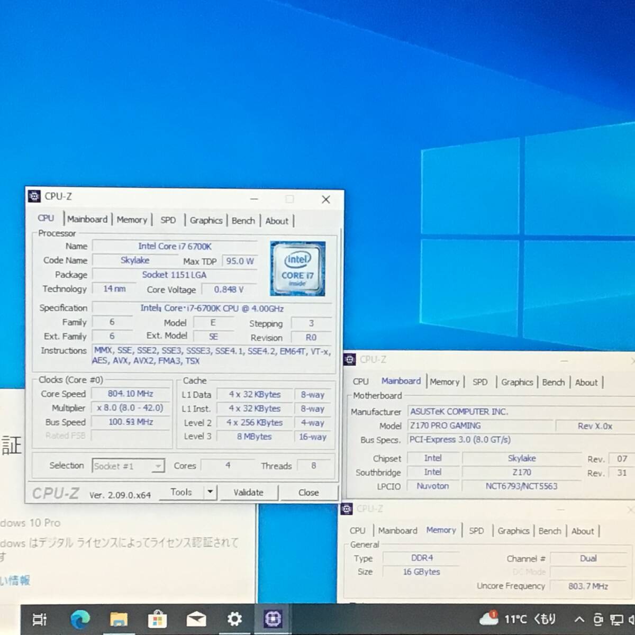Select CPU tab in Memory CPU-Z window
Image resolution: width=635 pixels, height=635 pixels.
pos(358,530)
